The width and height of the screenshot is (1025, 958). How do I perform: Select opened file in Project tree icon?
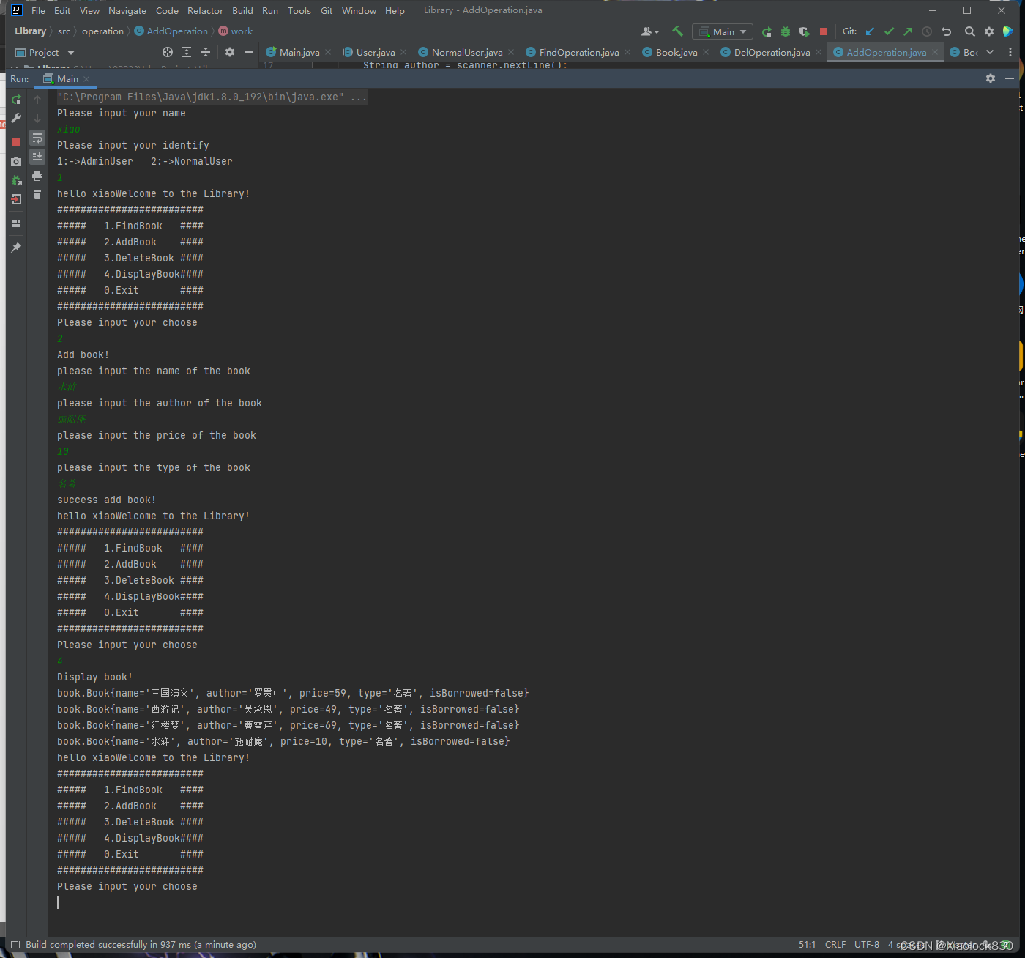click(x=168, y=52)
